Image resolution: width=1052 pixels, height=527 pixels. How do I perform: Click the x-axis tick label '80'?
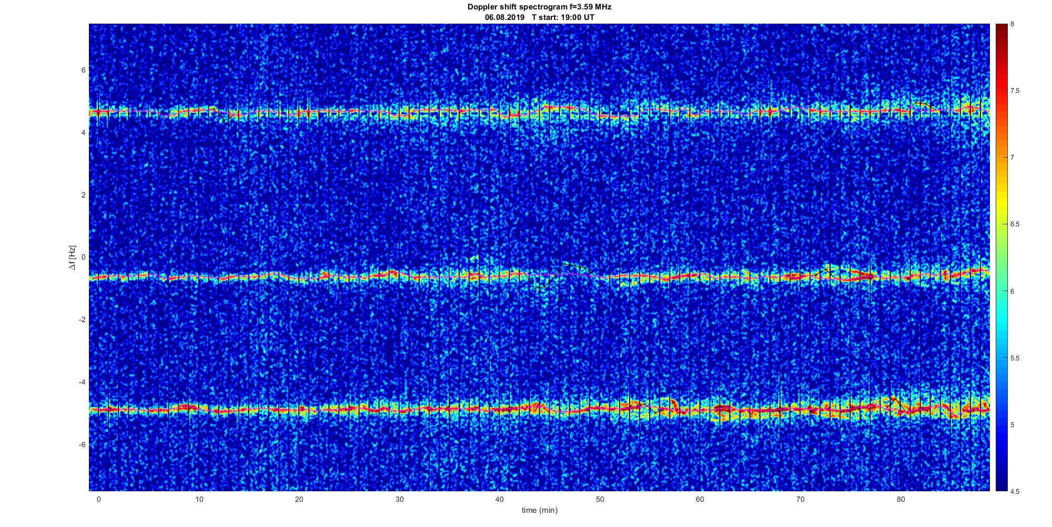pos(901,499)
